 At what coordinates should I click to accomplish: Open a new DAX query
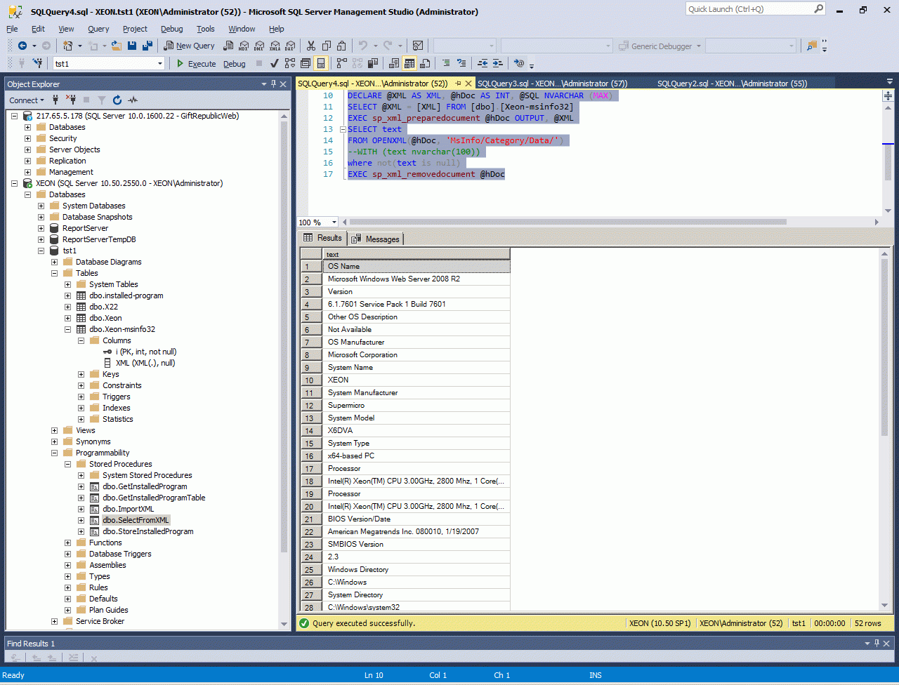pyautogui.click(x=289, y=46)
